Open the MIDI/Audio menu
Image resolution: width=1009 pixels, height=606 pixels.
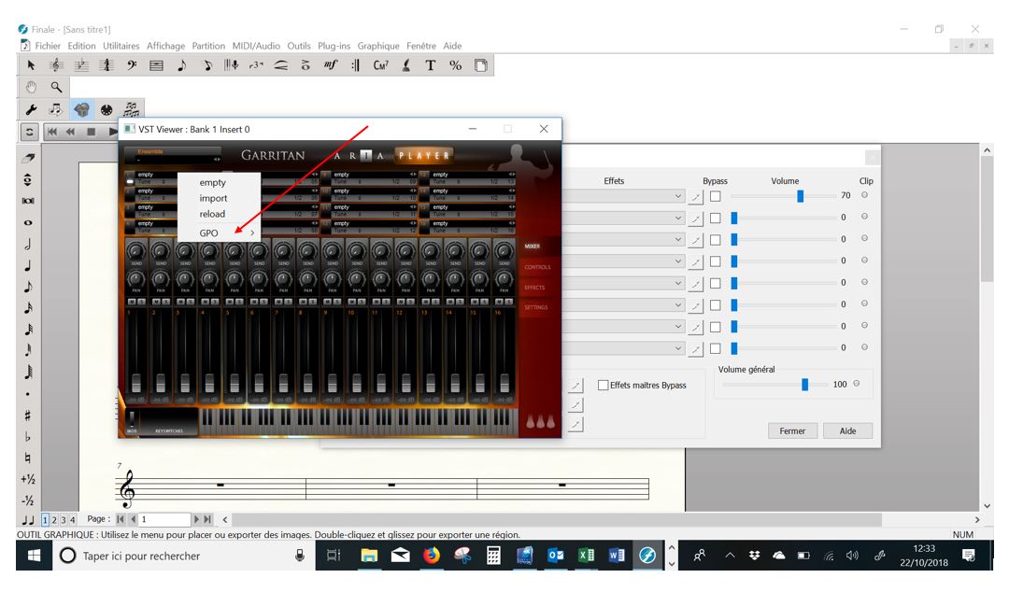[x=256, y=46]
